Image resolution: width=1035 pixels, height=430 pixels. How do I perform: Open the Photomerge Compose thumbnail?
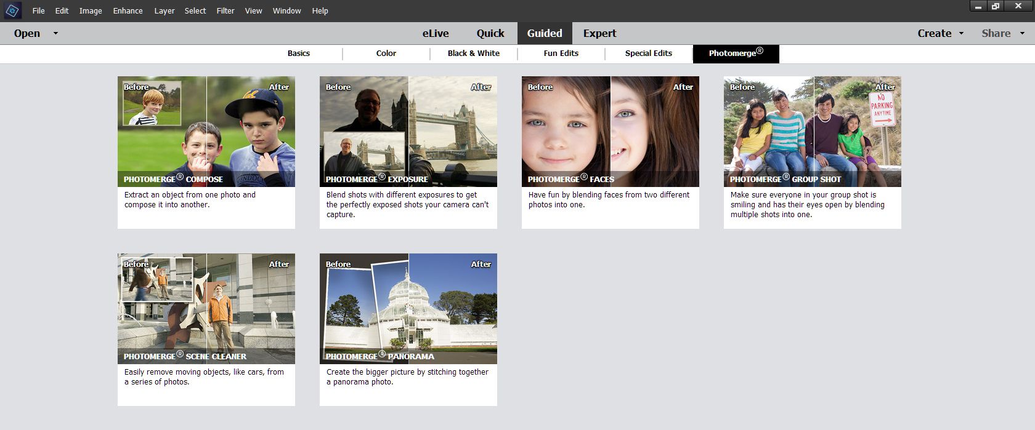point(206,132)
